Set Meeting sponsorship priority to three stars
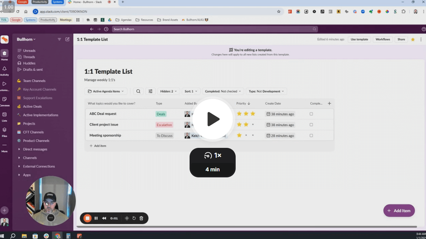426x239 pixels. click(253, 135)
